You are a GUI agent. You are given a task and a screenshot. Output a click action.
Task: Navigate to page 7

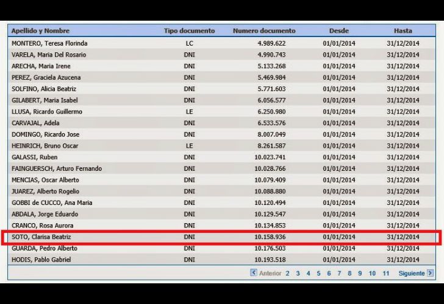coord(339,273)
